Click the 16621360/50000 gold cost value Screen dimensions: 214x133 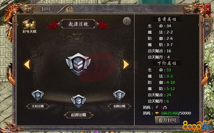176,113
